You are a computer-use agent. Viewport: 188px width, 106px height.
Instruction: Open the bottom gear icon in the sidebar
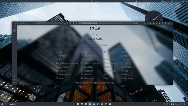click(x=14, y=83)
